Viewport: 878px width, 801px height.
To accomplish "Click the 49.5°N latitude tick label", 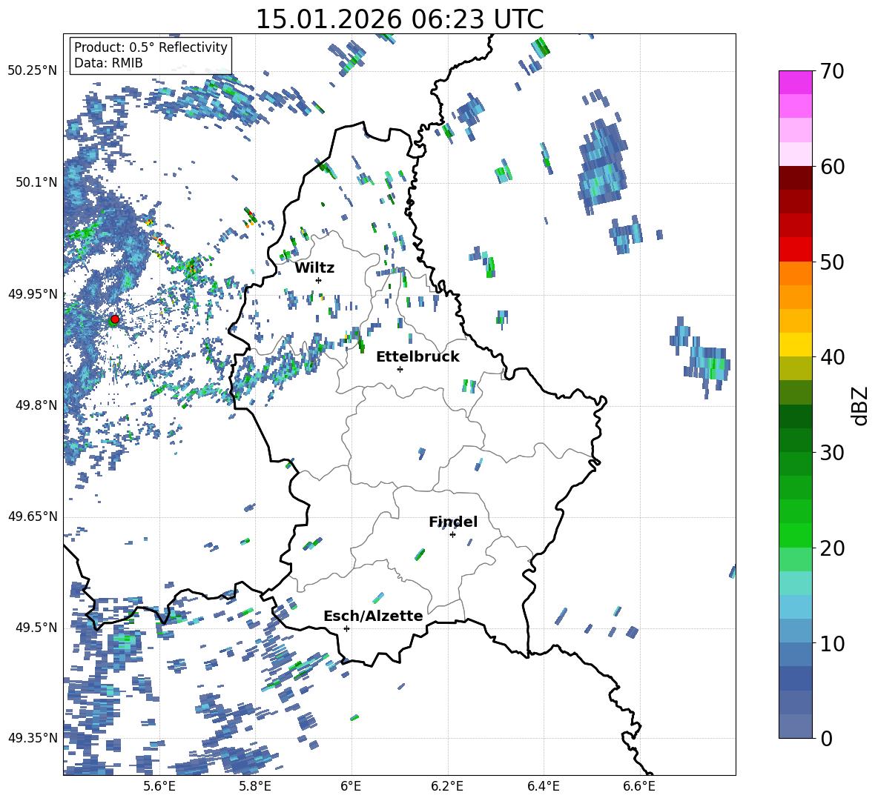I will coord(37,628).
